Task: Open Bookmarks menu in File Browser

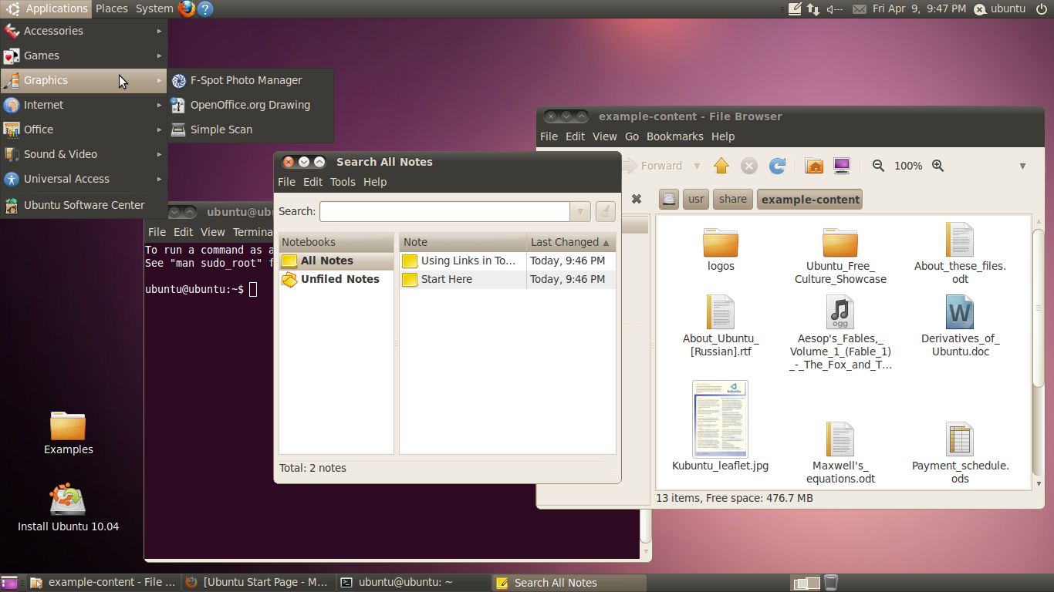Action: pos(674,136)
